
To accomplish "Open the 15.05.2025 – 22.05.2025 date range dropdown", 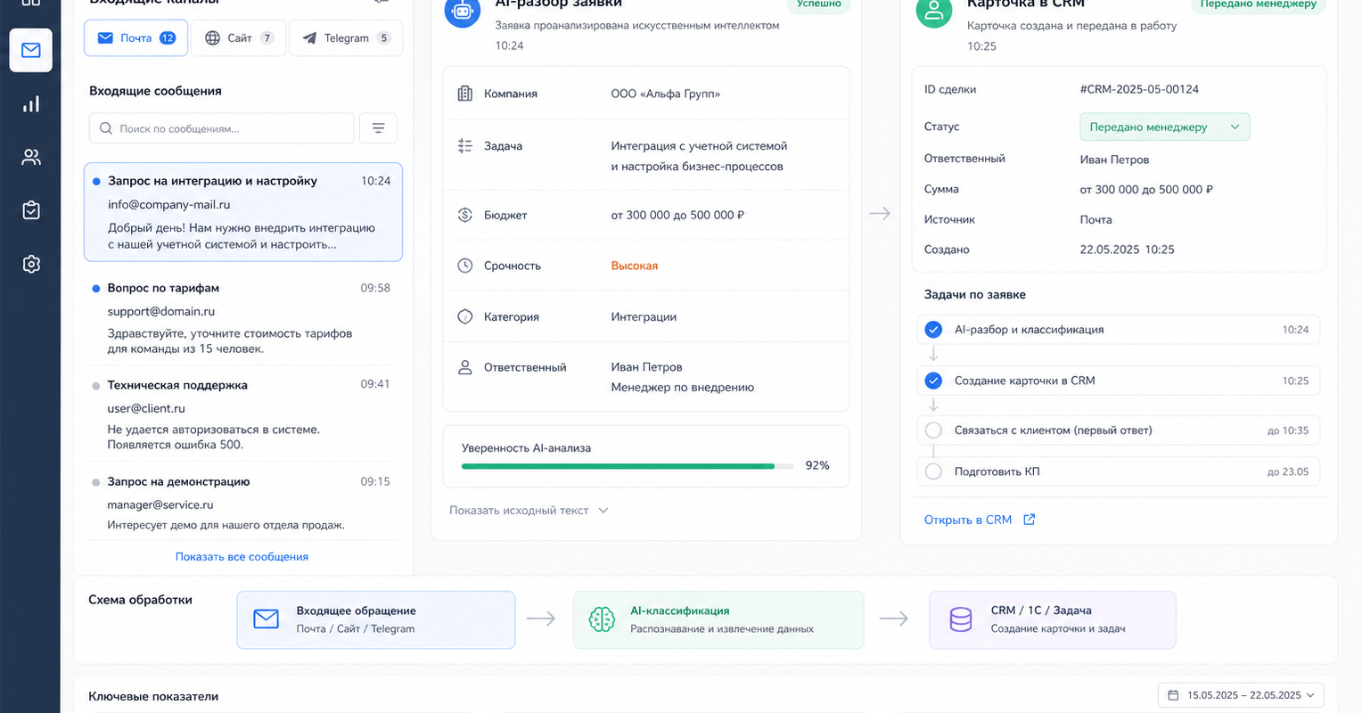I will tap(1241, 695).
